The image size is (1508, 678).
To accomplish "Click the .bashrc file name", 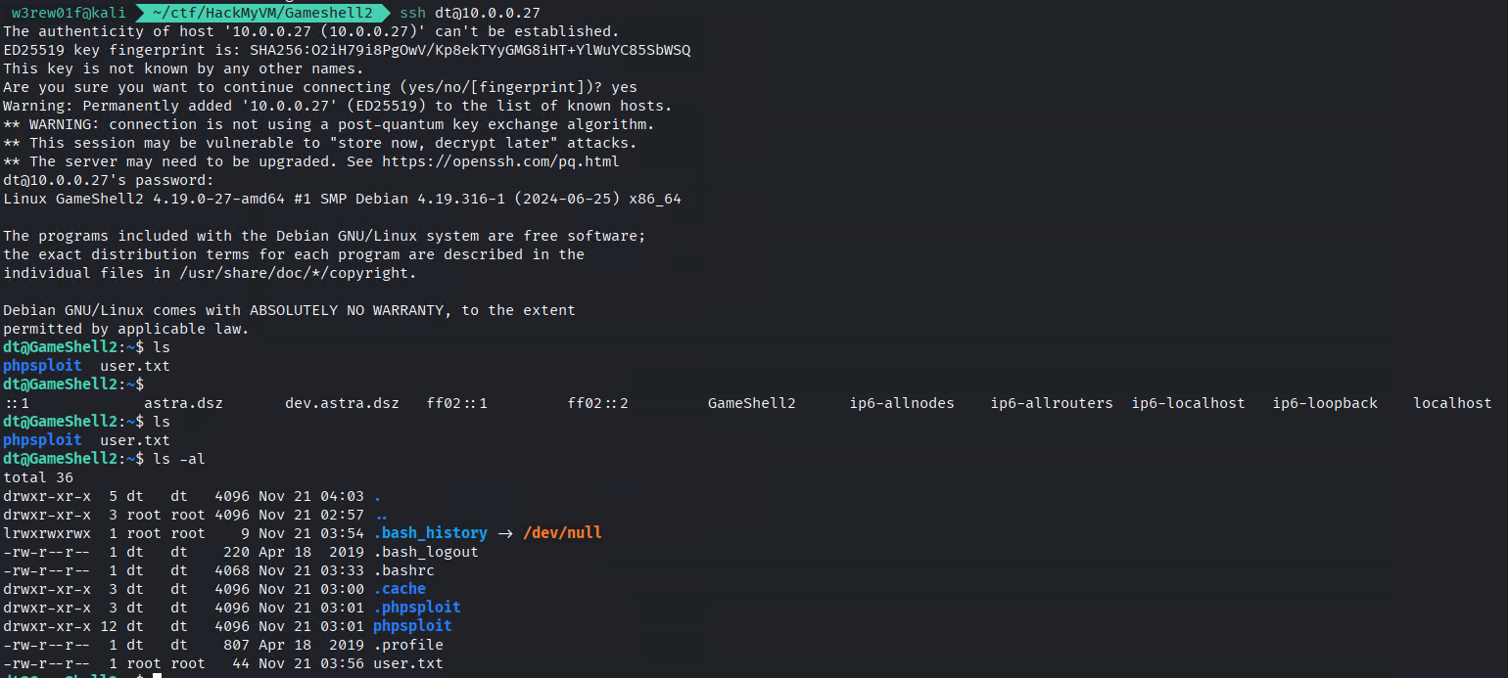I will click(x=403, y=570).
